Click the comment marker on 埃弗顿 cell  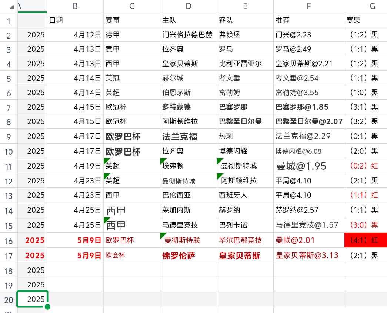[x=162, y=161]
